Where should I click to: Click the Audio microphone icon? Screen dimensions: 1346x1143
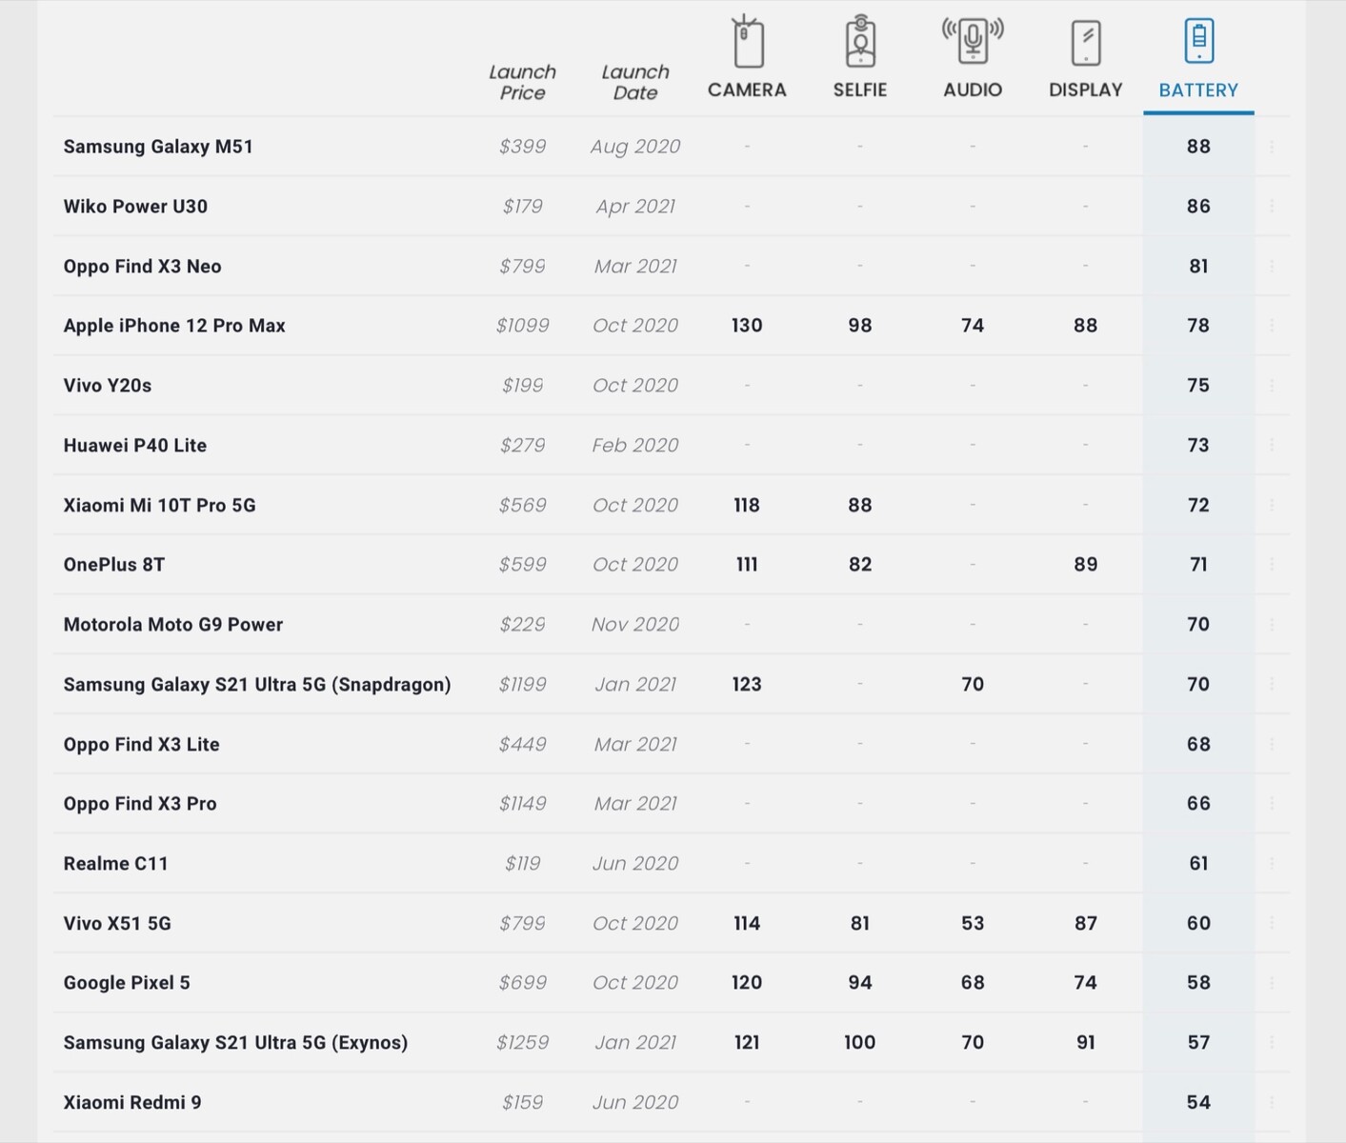coord(973,41)
